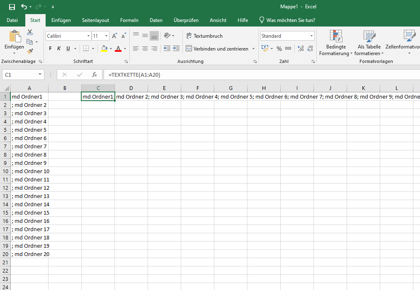This screenshot has width=420, height=290.
Task: Apply the yellow fill color
Action: (104, 48)
